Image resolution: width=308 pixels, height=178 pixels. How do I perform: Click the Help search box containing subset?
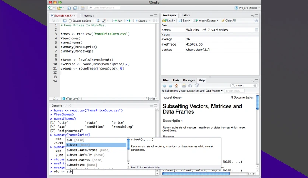[x=244, y=85]
